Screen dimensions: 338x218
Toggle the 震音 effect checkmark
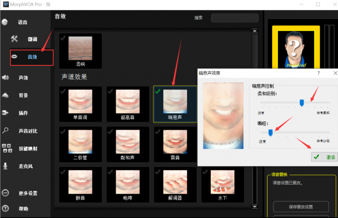pos(158,132)
